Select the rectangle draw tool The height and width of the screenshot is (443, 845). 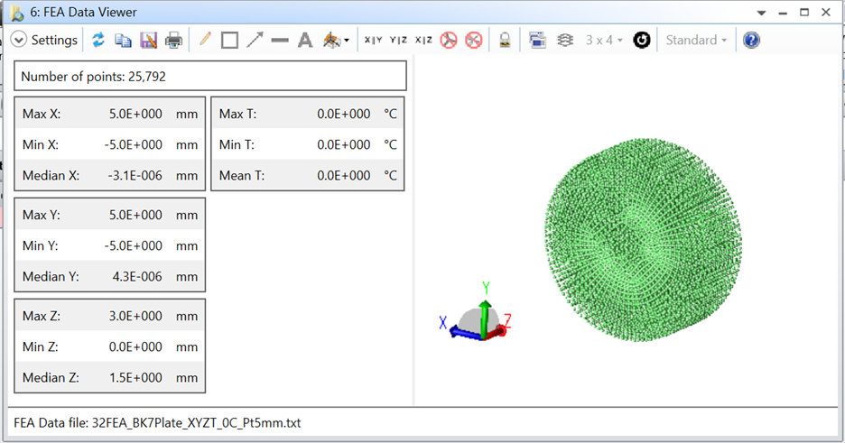(229, 41)
